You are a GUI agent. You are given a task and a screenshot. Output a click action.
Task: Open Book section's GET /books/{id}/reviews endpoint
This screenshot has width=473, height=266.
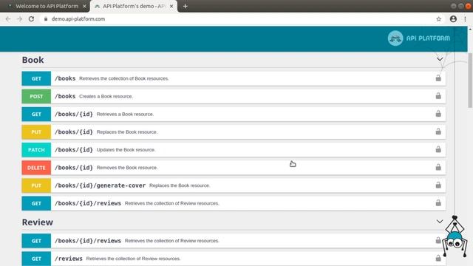click(234, 203)
